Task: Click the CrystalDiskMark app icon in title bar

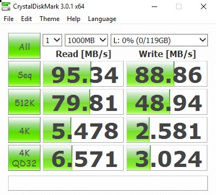Action: [6, 7]
